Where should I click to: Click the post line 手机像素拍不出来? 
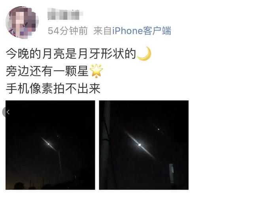53,88
